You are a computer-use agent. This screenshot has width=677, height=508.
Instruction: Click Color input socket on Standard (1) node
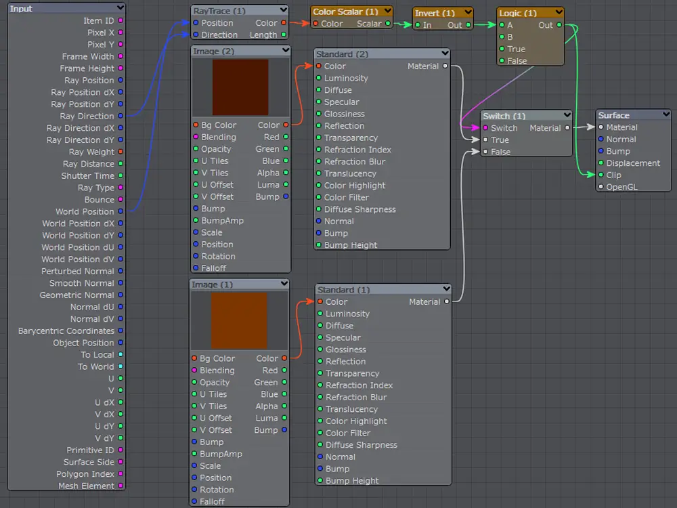(319, 302)
